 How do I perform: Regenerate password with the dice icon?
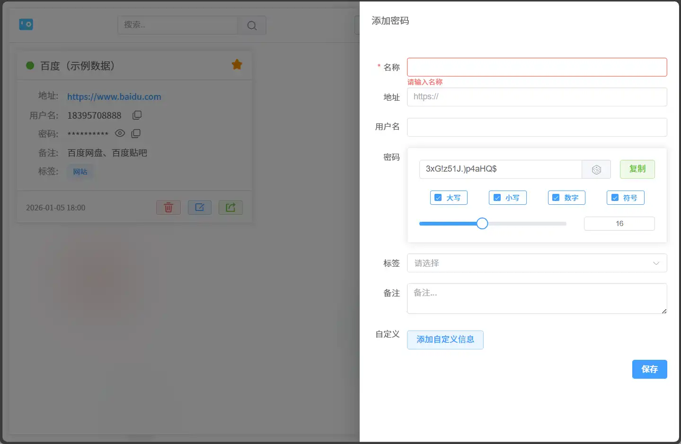(596, 169)
